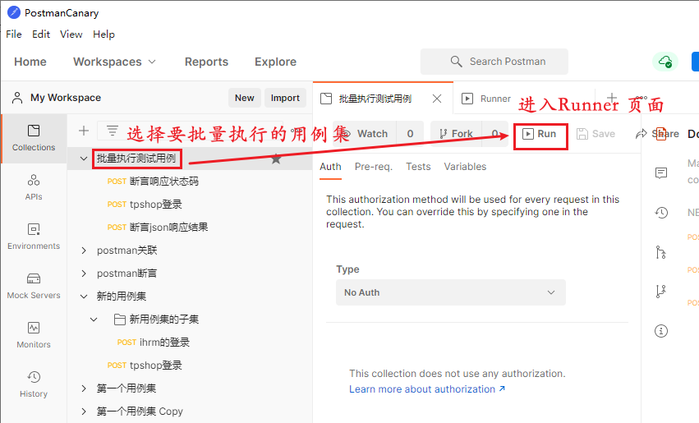Collapse the 新的用例集 collection

click(83, 297)
